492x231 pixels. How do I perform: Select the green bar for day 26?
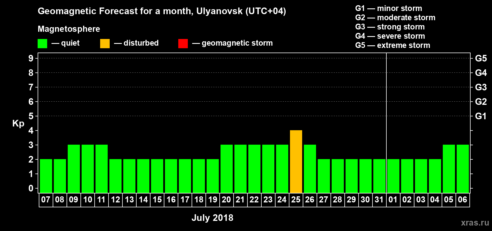(x=310, y=169)
